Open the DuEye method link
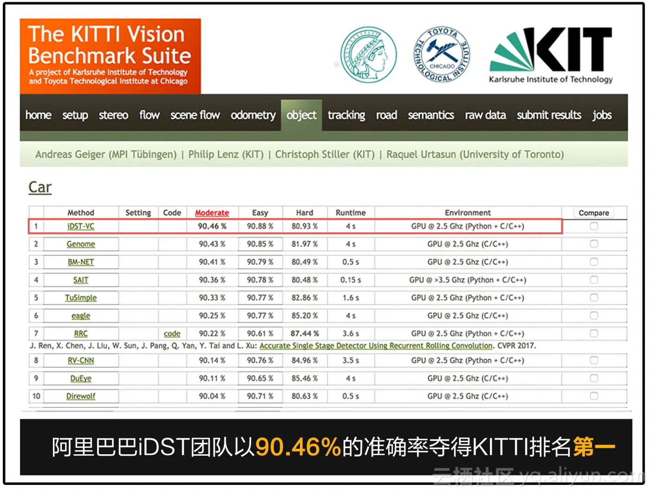 [81, 379]
